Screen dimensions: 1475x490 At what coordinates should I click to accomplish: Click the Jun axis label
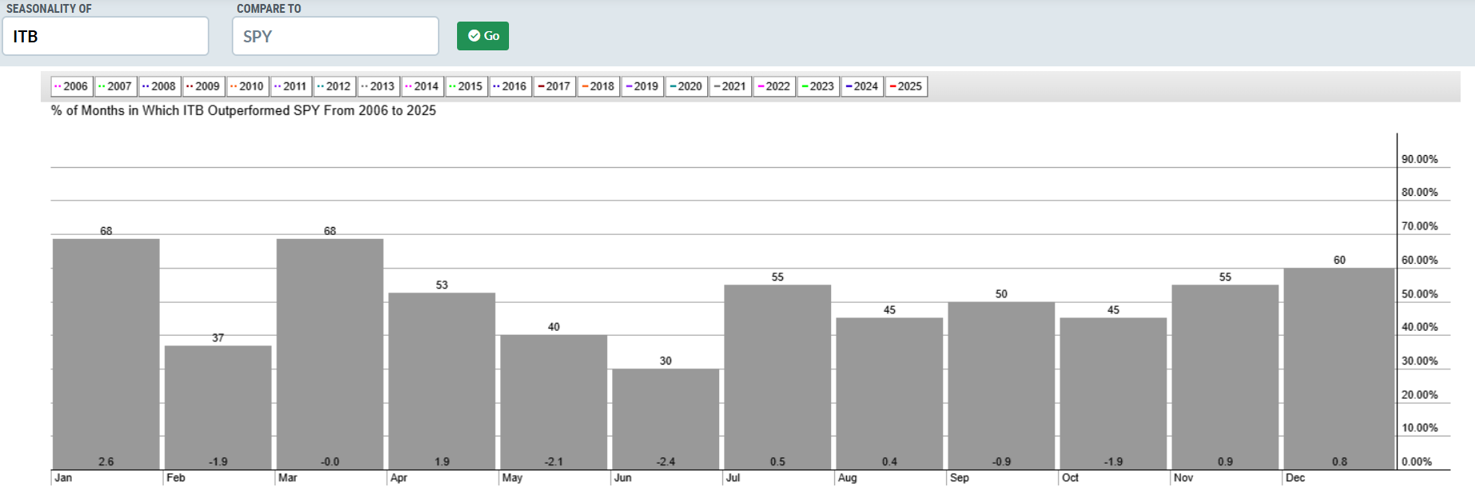point(622,477)
